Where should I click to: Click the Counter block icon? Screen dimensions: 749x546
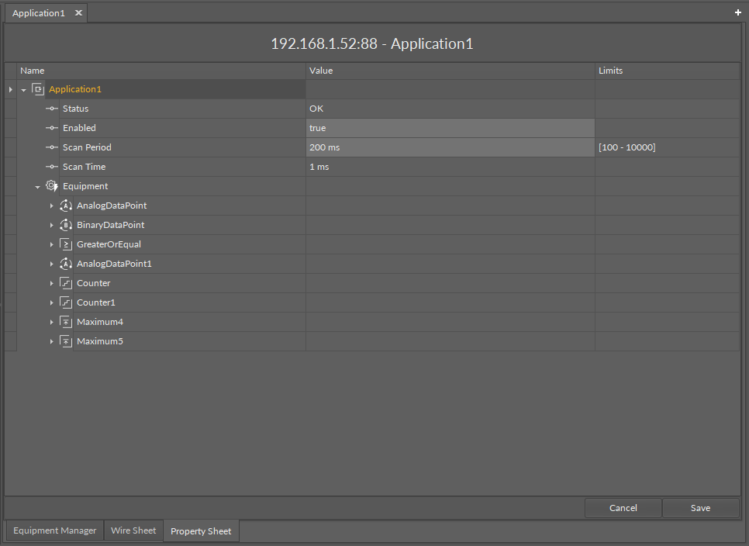66,283
